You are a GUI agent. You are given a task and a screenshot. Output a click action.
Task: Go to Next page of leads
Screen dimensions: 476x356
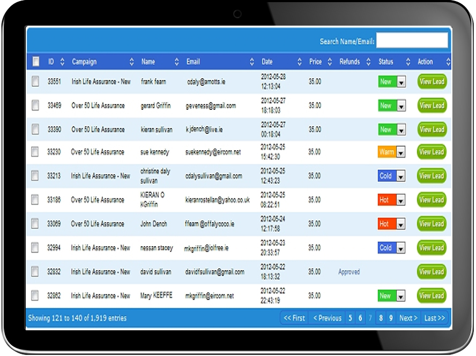408,318
